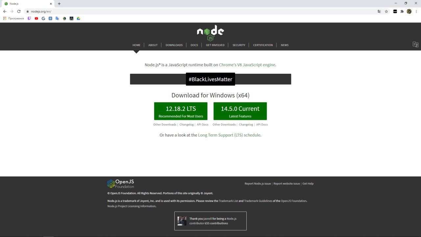Open the Apps grid bookmark (Приложения)
Image resolution: width=421 pixels, height=237 pixels.
13,18
